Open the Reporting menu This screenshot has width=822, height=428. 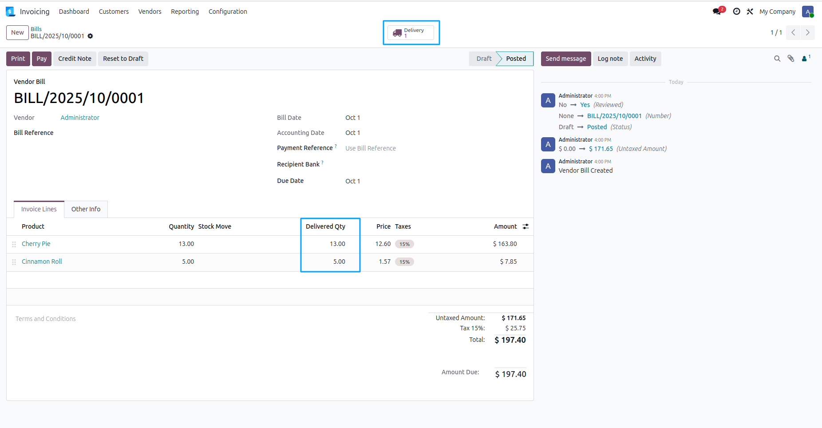point(185,12)
